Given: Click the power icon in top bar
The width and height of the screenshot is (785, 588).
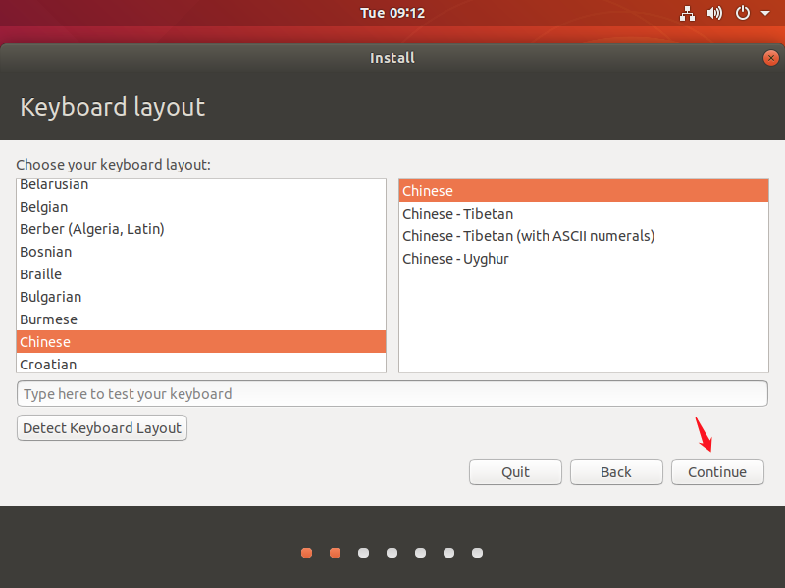Looking at the screenshot, I should [x=743, y=13].
